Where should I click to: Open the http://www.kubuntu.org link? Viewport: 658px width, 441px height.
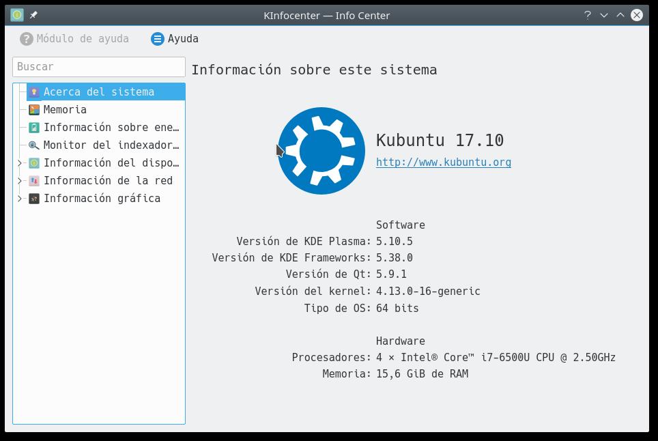coord(444,162)
